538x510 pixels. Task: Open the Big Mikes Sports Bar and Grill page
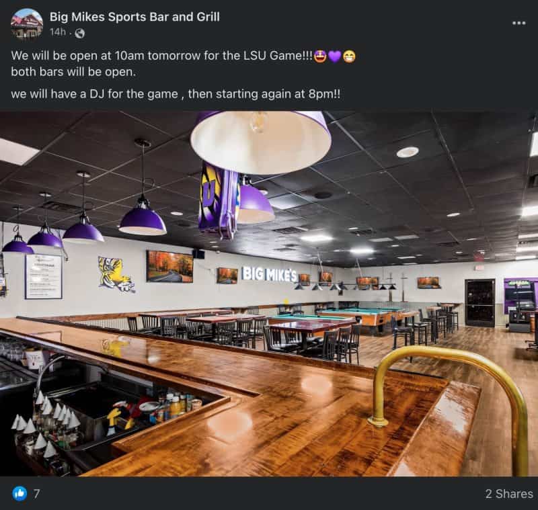point(134,17)
